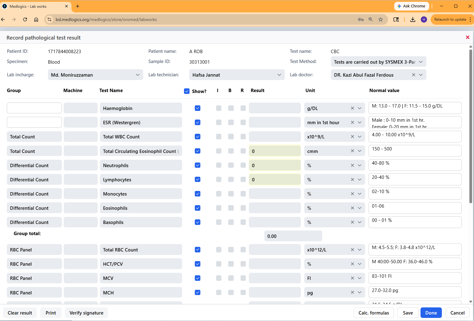Open the passwords key icon in address bar
Screen dimensions: 474x321
[x=361, y=19]
